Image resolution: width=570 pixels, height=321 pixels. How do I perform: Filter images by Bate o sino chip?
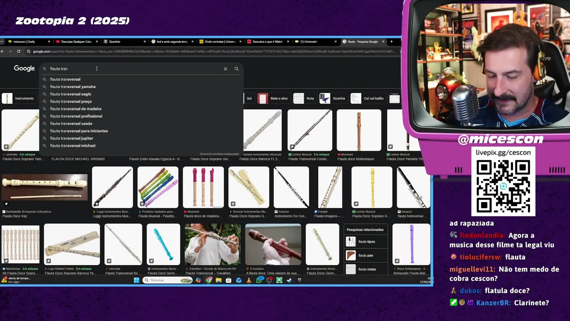(274, 98)
